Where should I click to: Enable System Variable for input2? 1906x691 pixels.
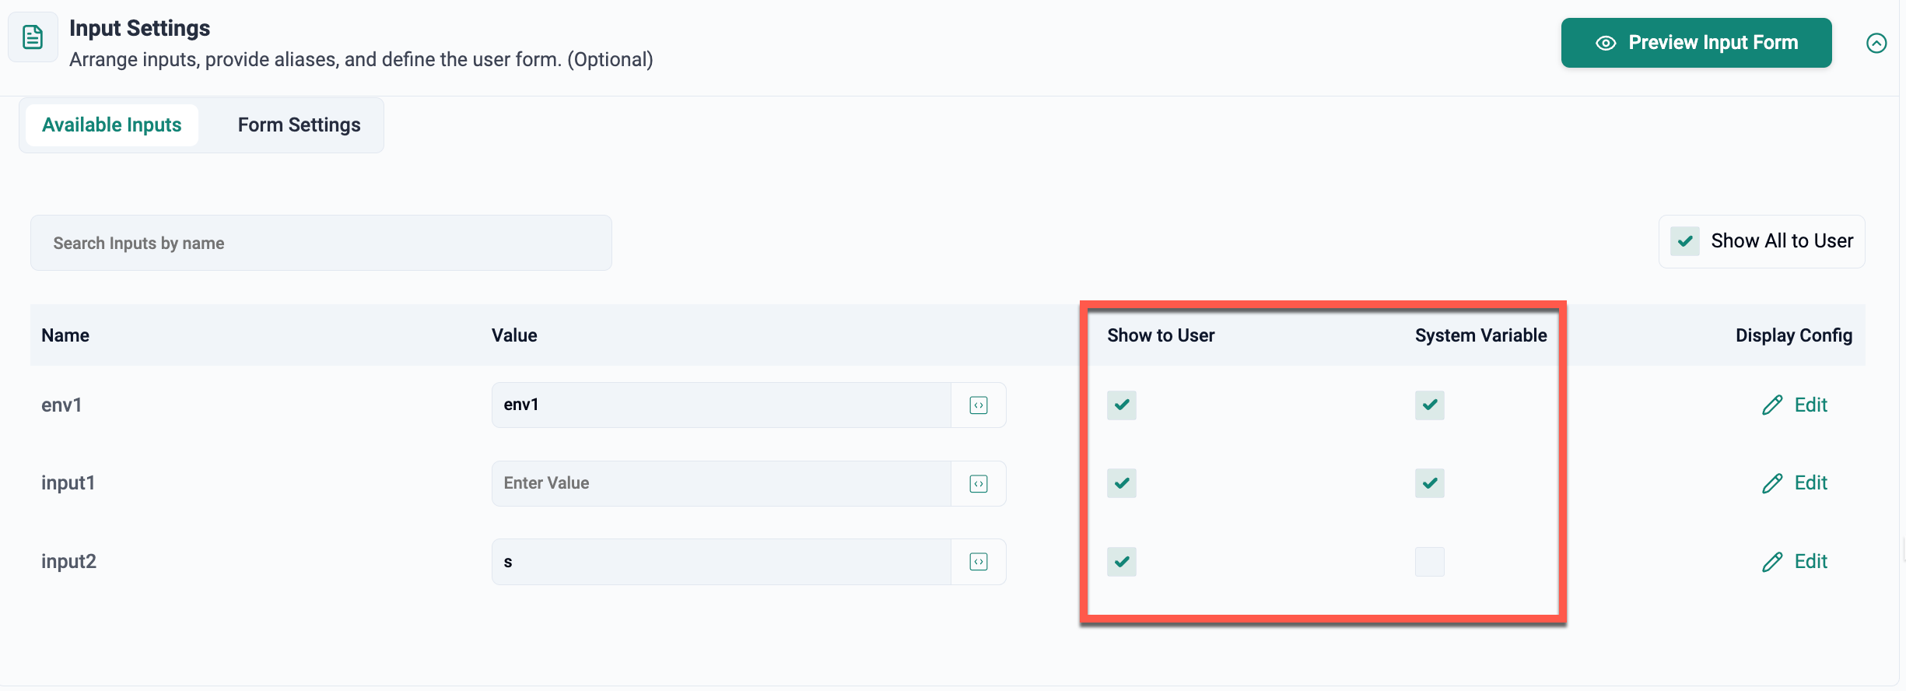pyautogui.click(x=1429, y=562)
